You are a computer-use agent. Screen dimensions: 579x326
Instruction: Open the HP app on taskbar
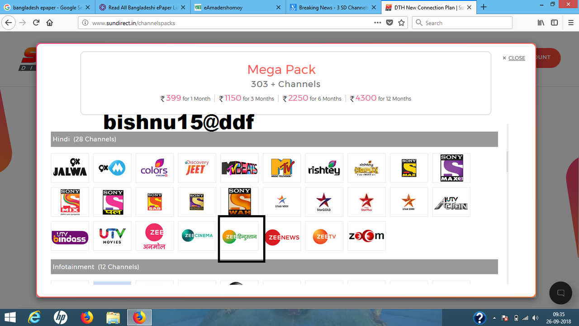point(60,317)
